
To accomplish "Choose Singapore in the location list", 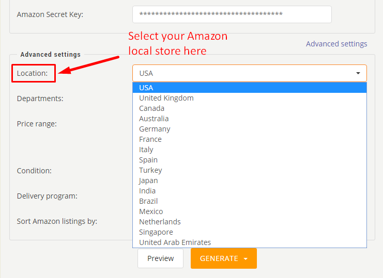I will coord(250,232).
